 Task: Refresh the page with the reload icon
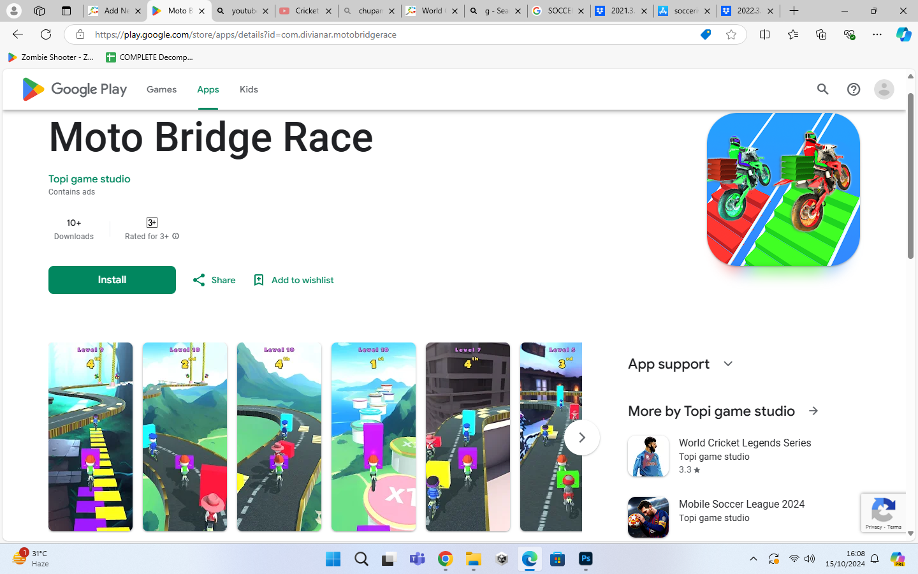pos(46,34)
